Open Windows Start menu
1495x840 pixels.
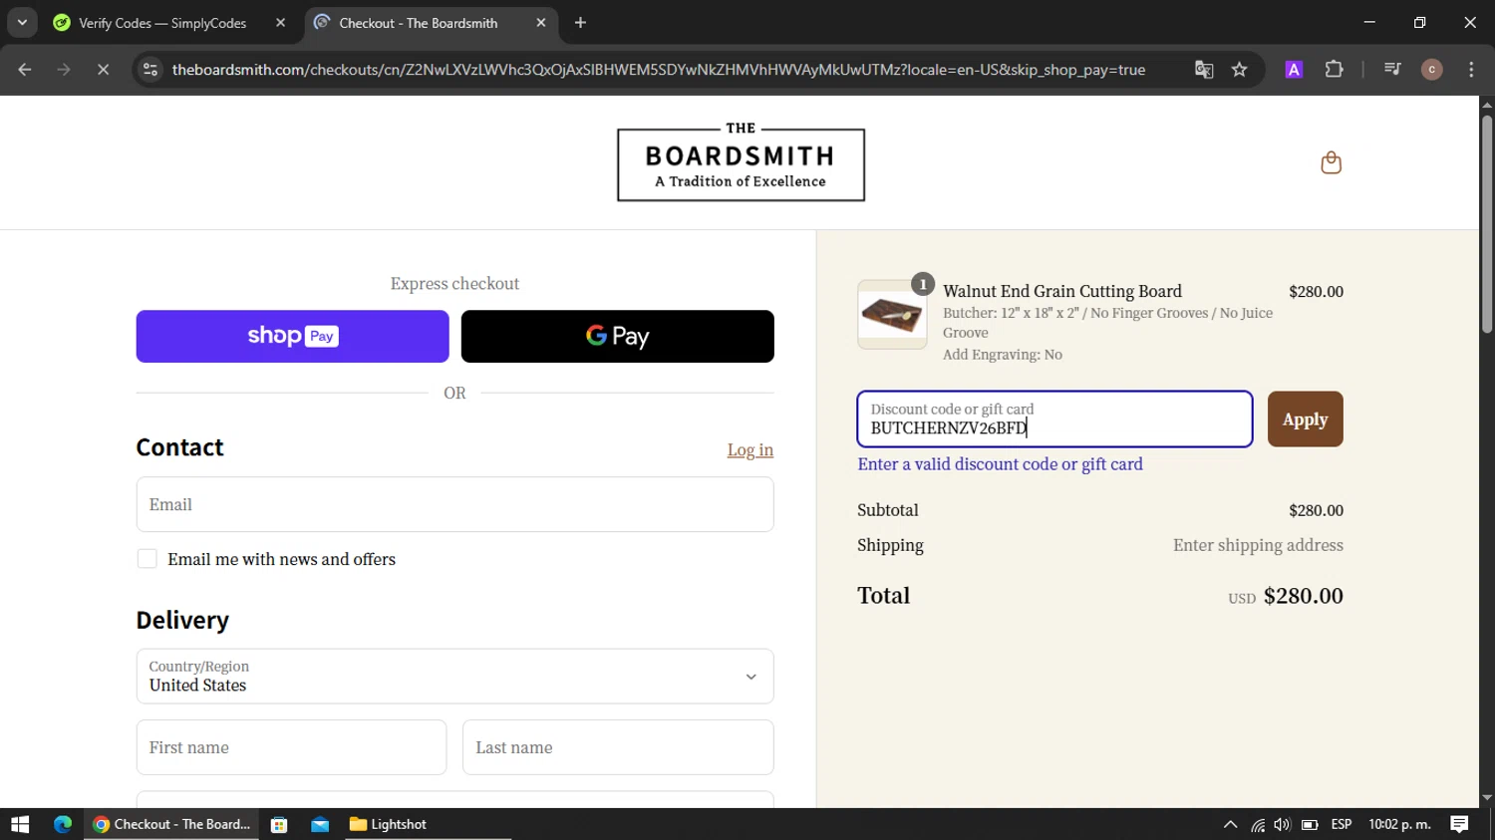pos(20,824)
